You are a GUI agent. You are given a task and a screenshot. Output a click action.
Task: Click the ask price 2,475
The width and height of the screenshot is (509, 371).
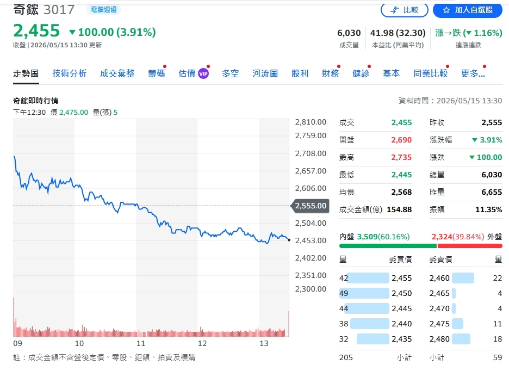click(439, 324)
